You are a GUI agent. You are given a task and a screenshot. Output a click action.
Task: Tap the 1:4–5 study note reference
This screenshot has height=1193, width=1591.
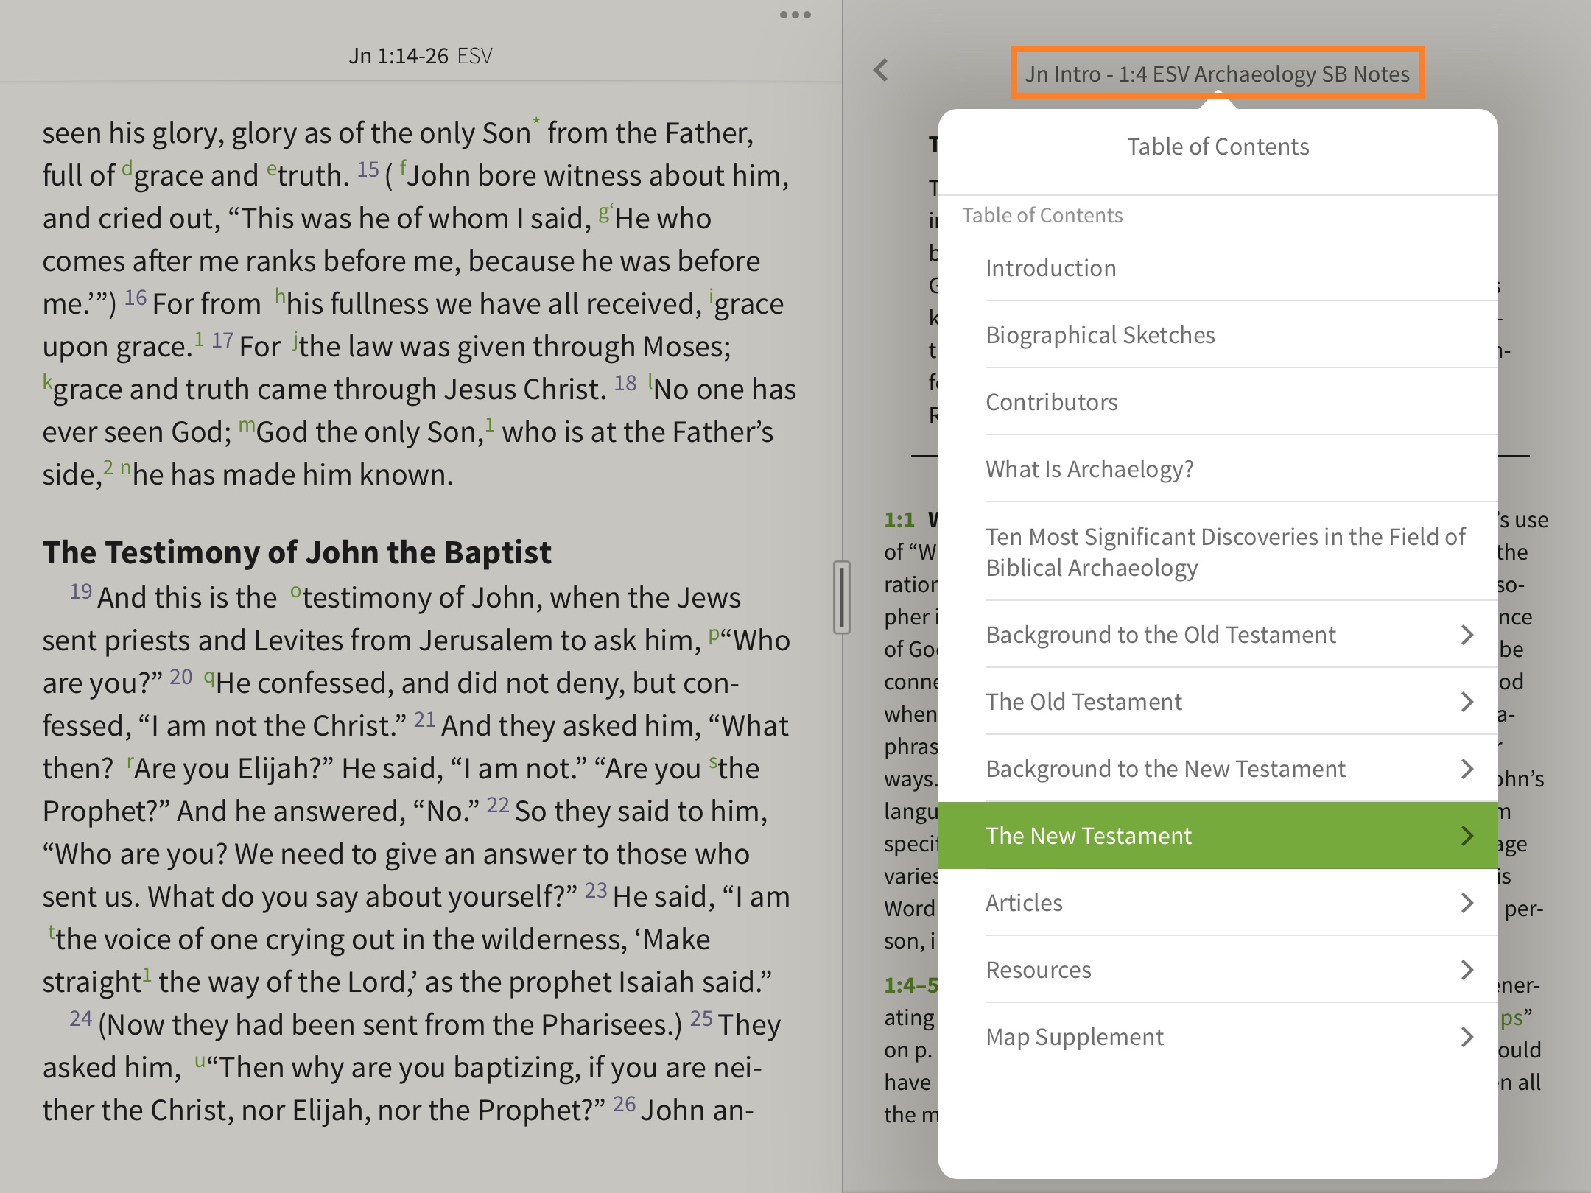coord(911,985)
